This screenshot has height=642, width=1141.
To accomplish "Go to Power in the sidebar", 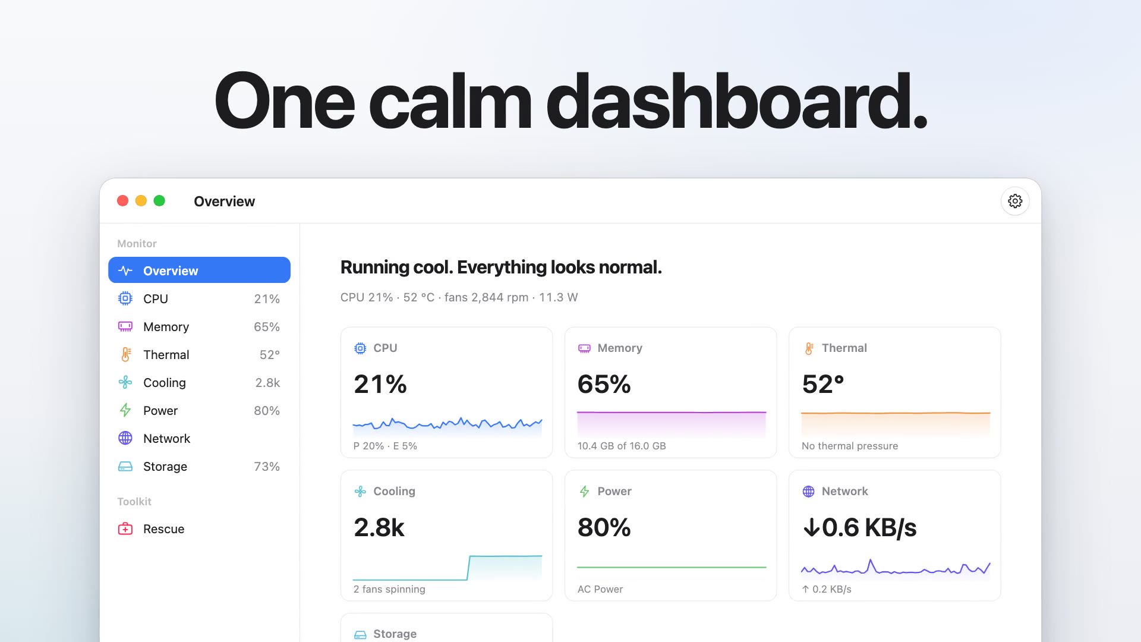I will click(199, 410).
